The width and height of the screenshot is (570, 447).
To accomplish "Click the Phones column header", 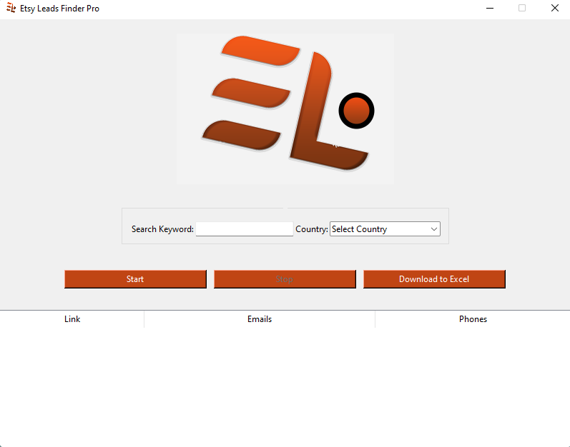I will click(473, 319).
